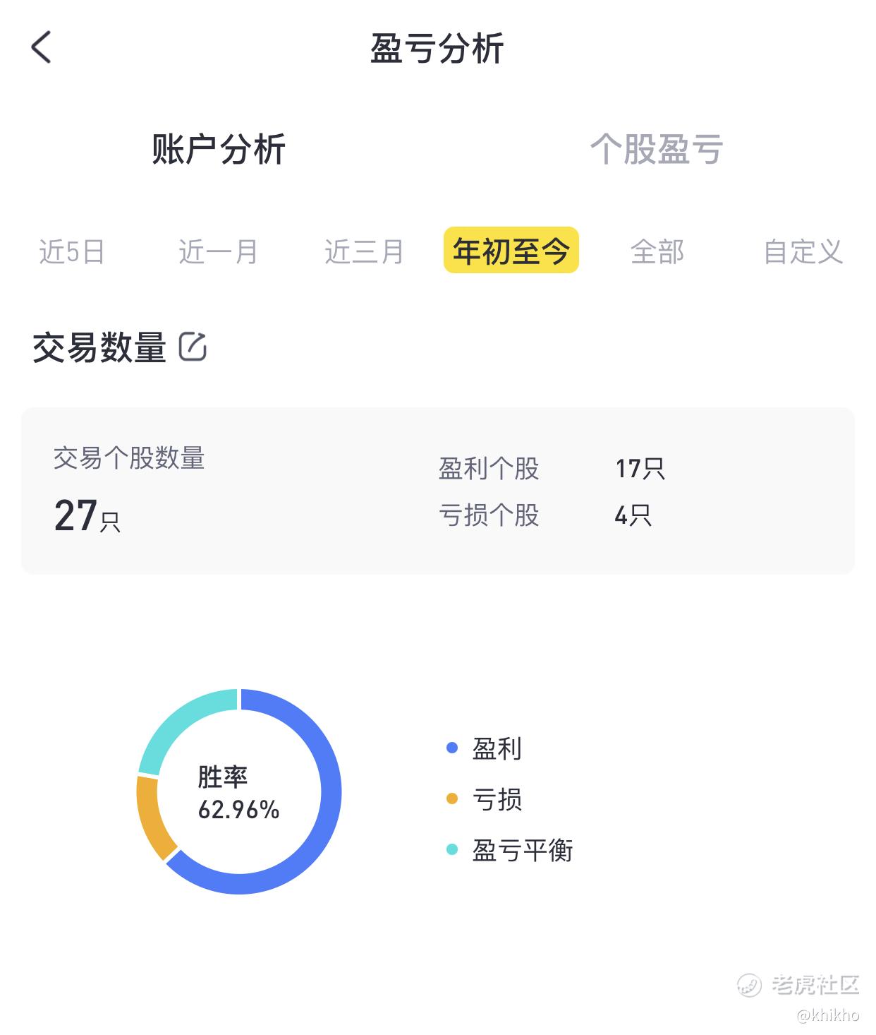Click the 胜率 62.96% chart center
This screenshot has height=1035, width=876.
238,793
